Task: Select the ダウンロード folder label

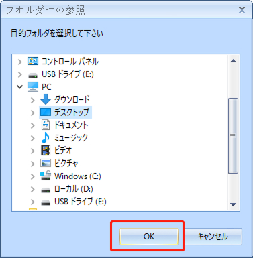Action: (x=72, y=99)
